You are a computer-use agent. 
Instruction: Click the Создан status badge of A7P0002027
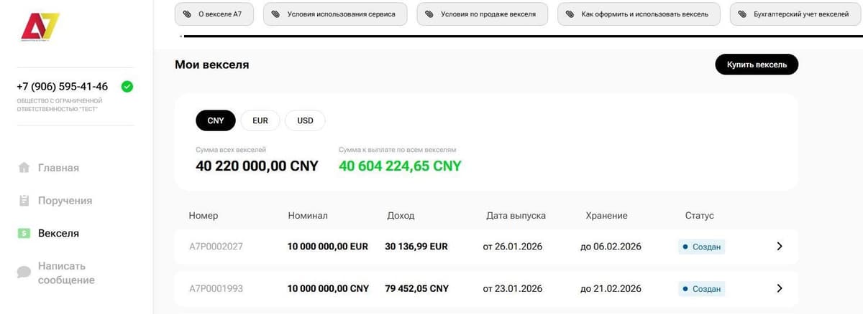click(702, 247)
